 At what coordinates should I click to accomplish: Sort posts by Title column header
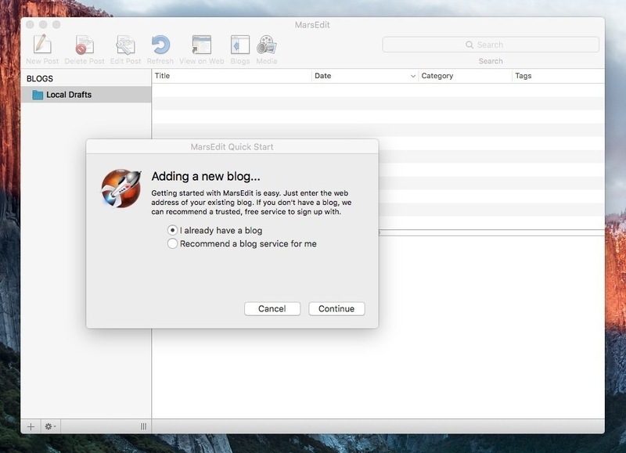point(231,76)
